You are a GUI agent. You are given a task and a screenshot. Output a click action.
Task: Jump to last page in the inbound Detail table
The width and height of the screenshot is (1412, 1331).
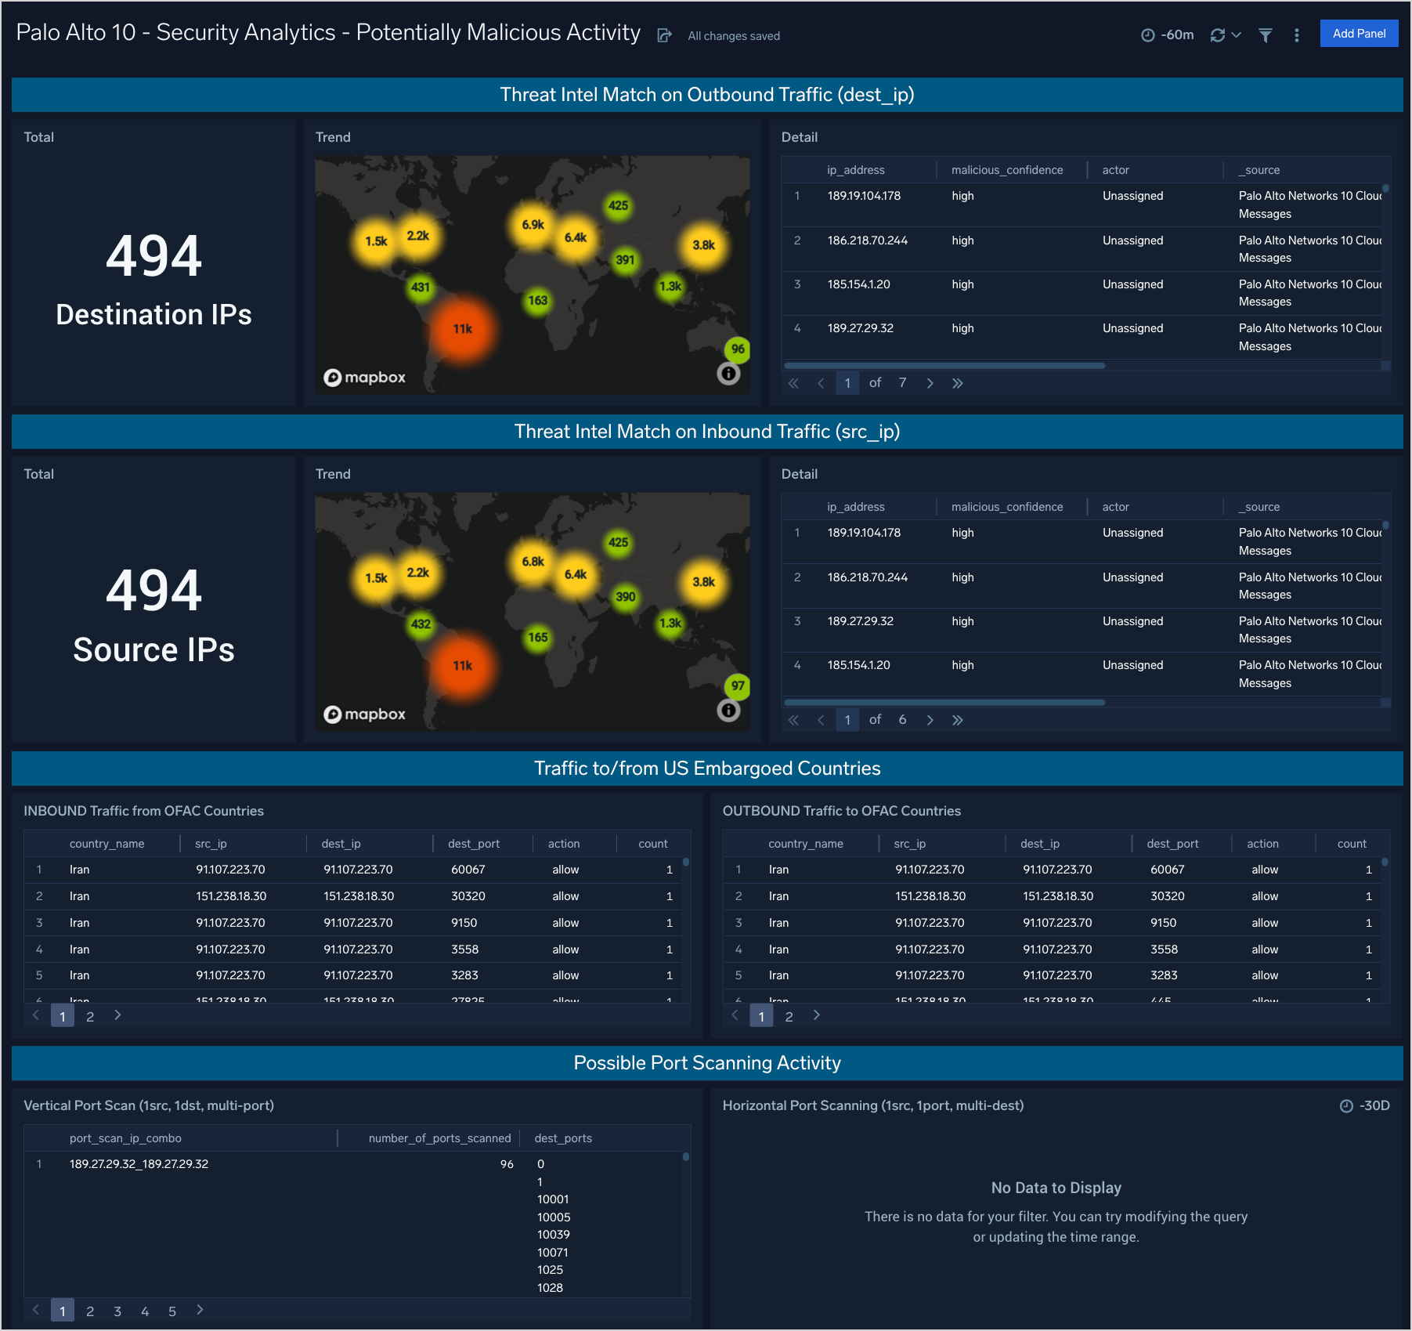click(957, 719)
